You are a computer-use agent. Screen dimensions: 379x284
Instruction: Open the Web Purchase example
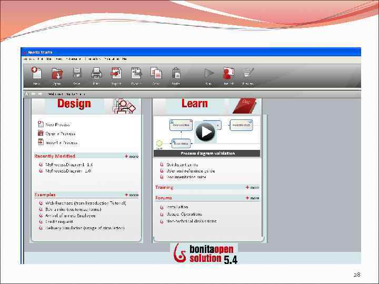[86, 203]
